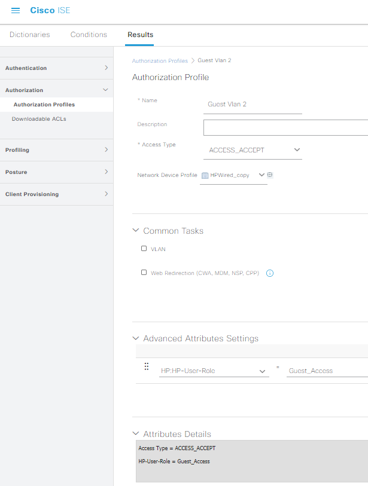
Task: Expand the Authentication section arrow
Action: pyautogui.click(x=106, y=68)
